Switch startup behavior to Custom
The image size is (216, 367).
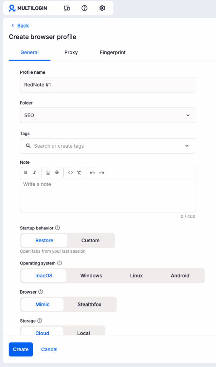coord(90,240)
